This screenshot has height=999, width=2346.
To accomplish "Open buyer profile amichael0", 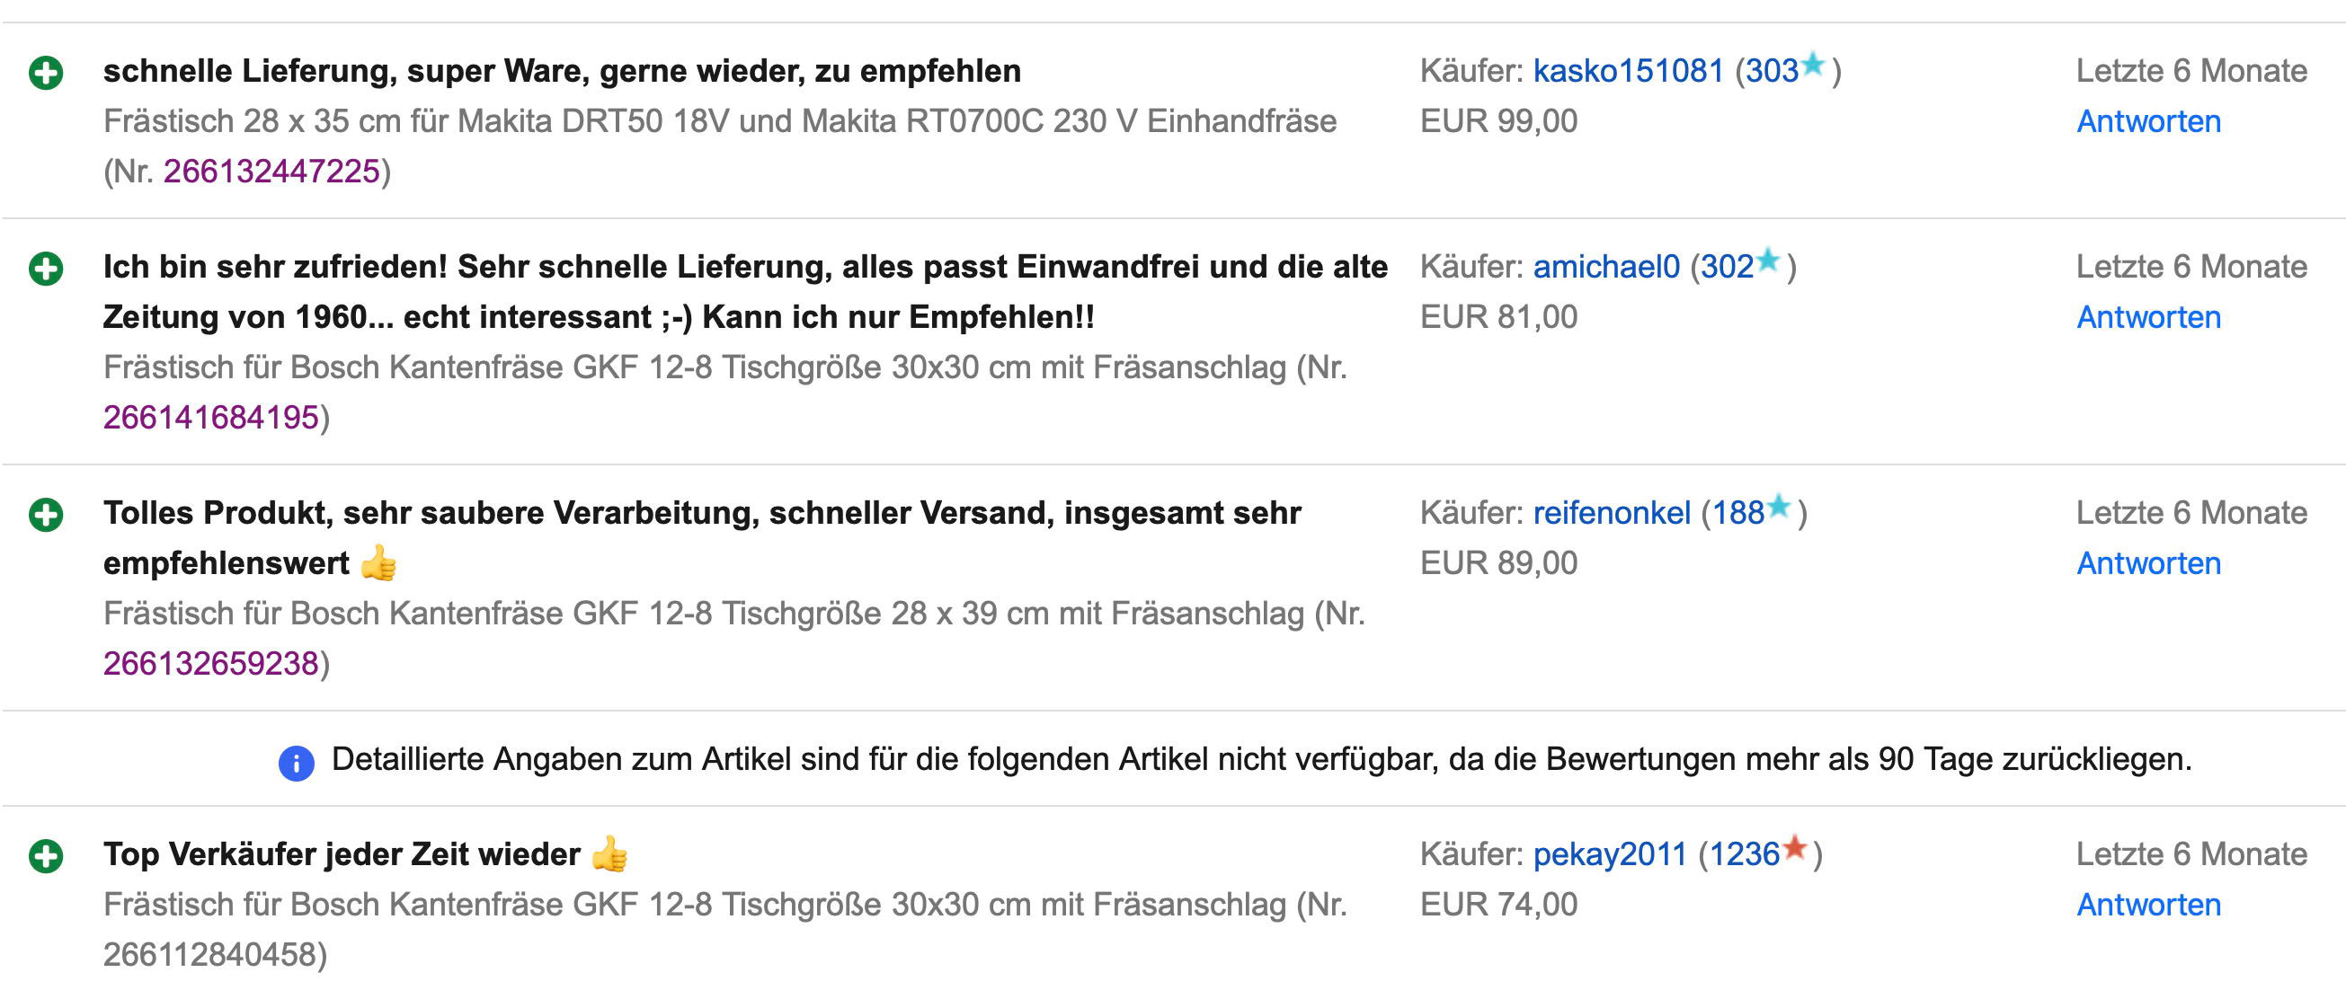I will click(1605, 267).
